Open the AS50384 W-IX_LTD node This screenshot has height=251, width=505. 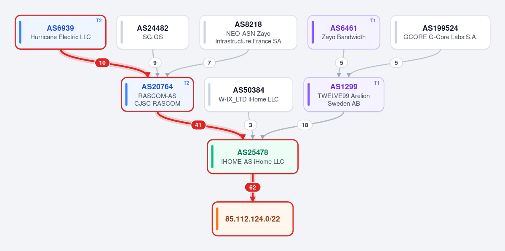(x=248, y=94)
